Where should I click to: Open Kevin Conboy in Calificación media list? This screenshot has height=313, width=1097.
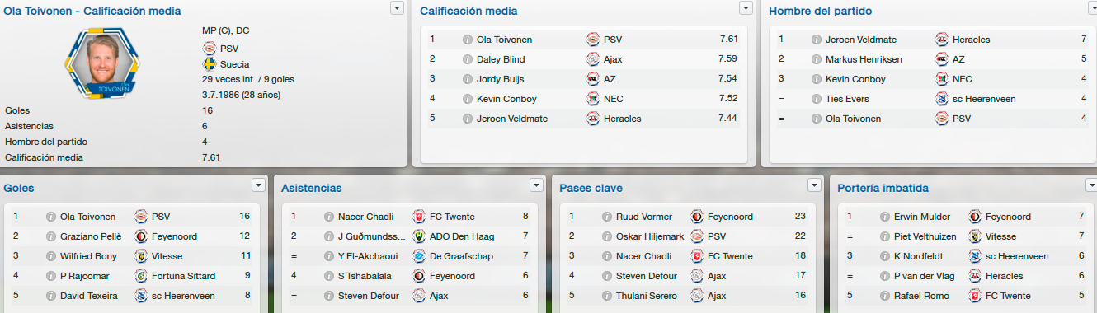(506, 99)
